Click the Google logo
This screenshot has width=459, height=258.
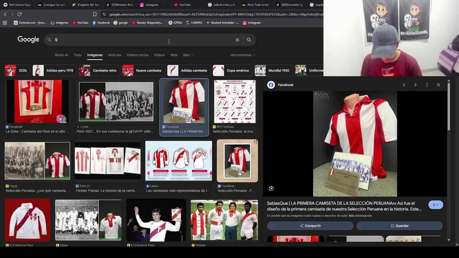[28, 39]
